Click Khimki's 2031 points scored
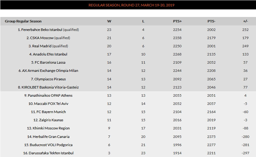The height and width of the screenshot is (157, 256). 177,128
